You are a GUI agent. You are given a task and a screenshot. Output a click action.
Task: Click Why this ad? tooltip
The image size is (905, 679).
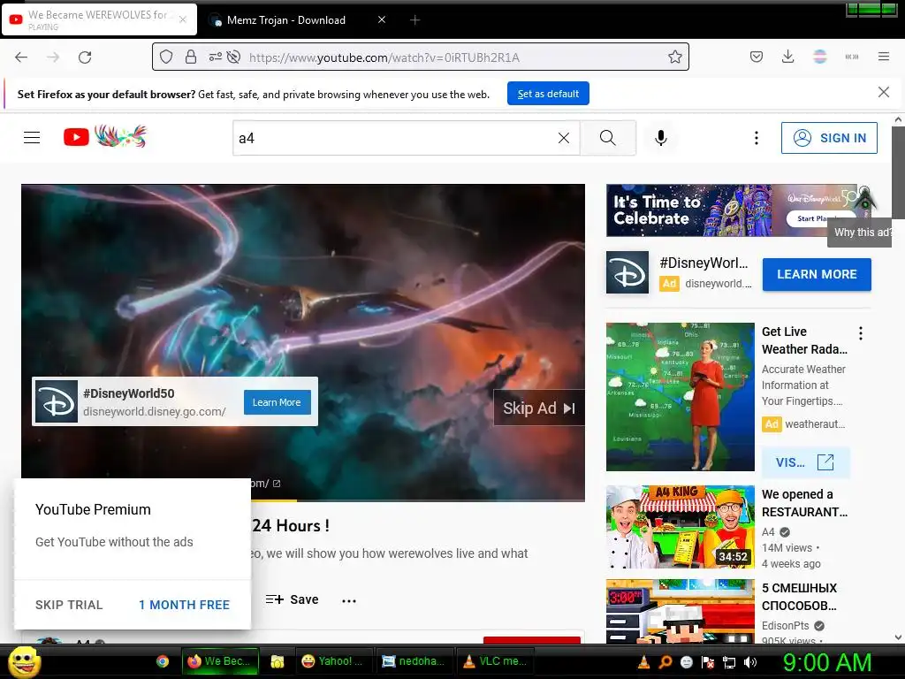pyautogui.click(x=861, y=233)
